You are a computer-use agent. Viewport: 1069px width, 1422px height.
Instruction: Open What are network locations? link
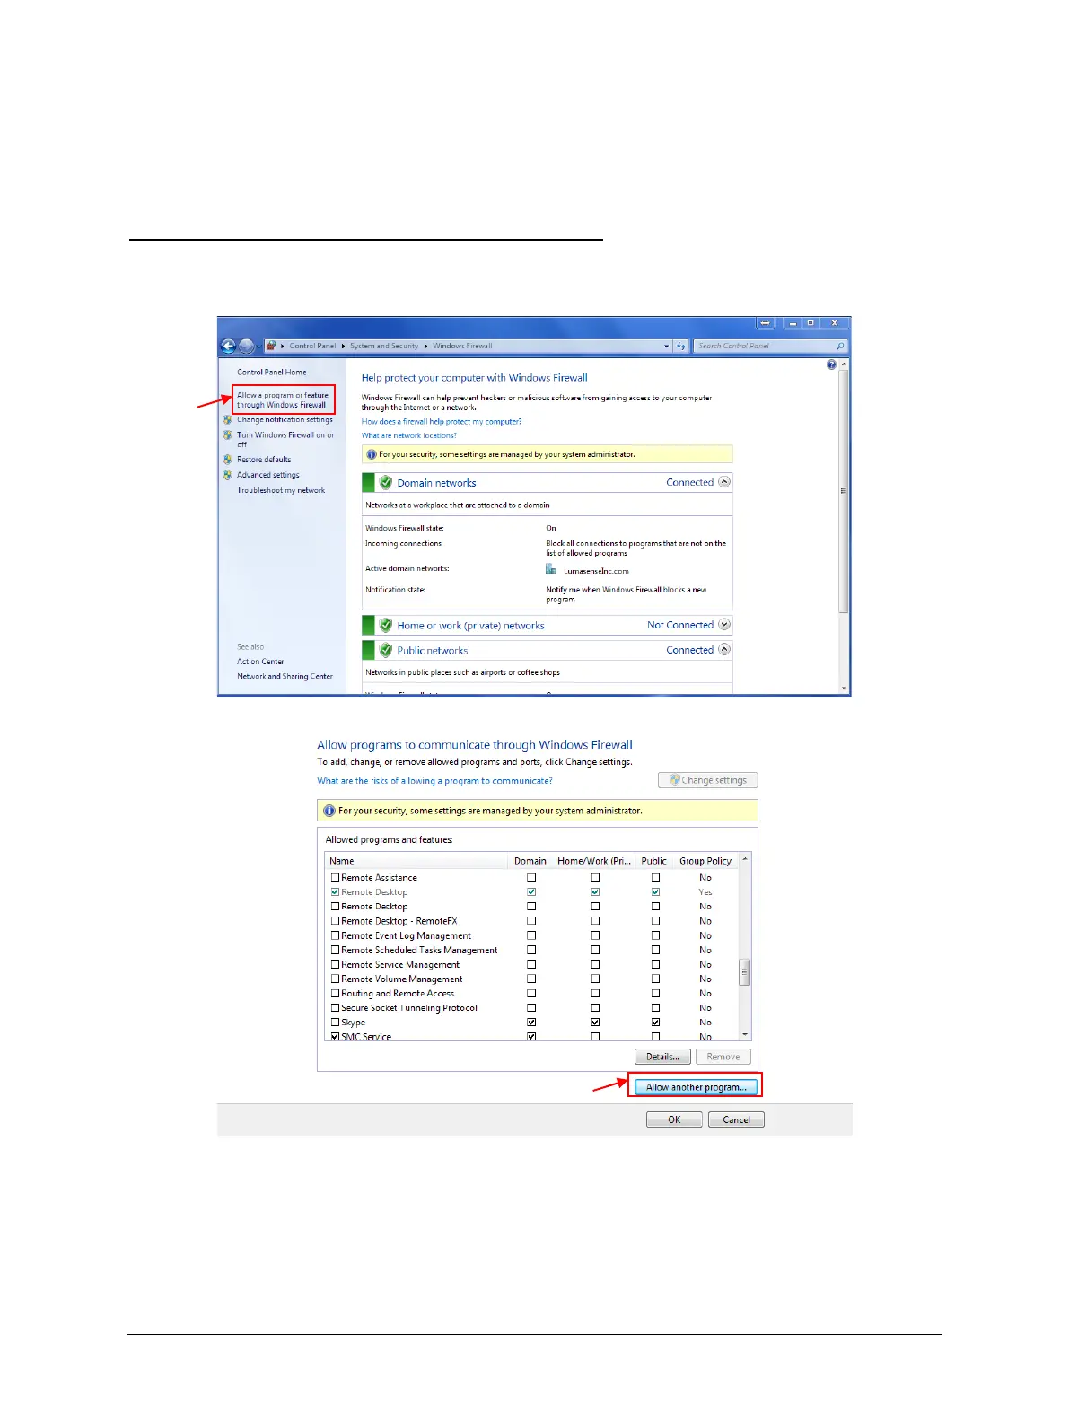click(x=409, y=435)
